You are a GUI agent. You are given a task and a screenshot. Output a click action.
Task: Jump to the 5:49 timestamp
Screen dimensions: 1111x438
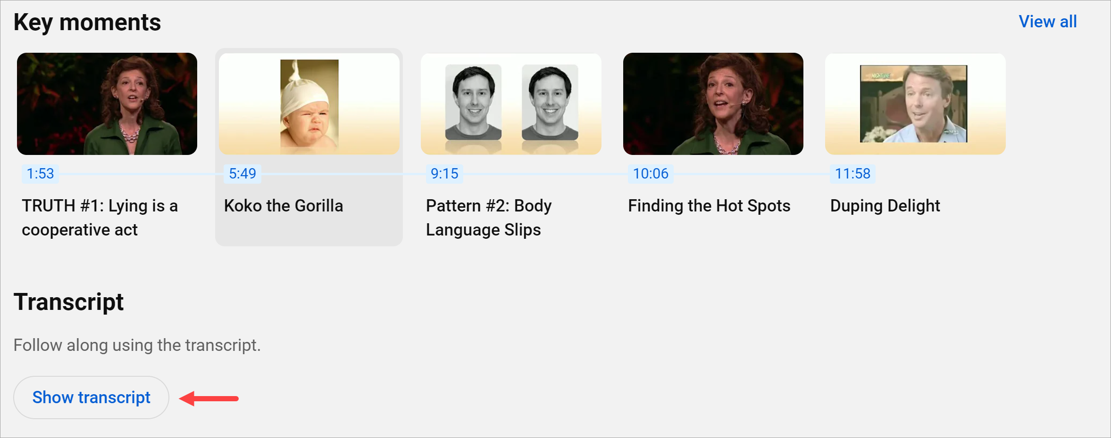pyautogui.click(x=242, y=174)
